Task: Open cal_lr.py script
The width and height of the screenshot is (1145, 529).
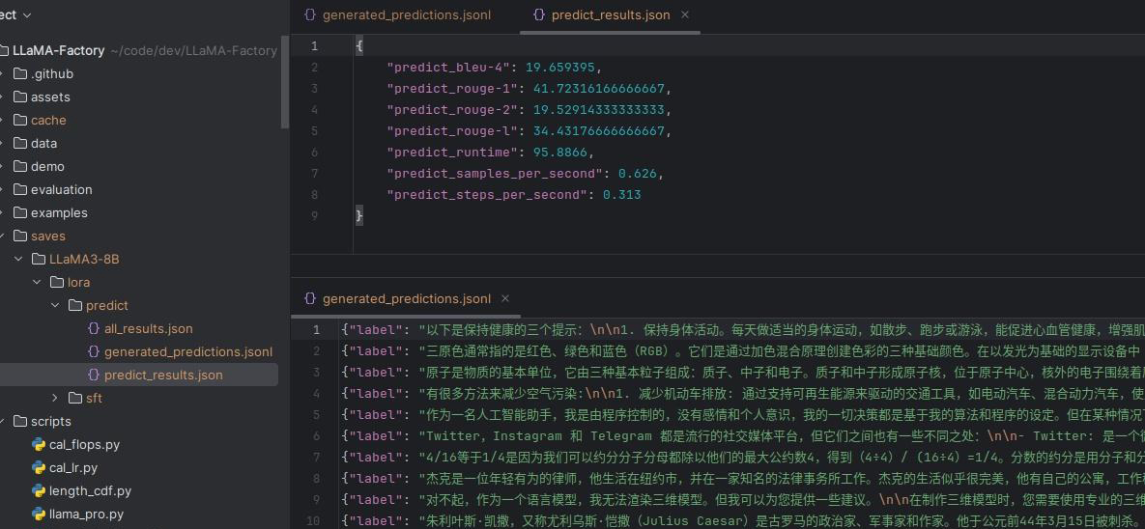Action: (x=73, y=468)
